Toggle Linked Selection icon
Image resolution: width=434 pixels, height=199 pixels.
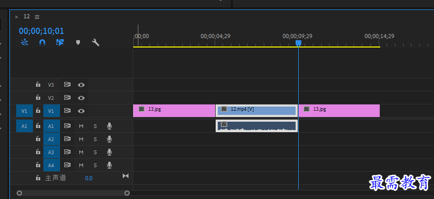[60, 42]
